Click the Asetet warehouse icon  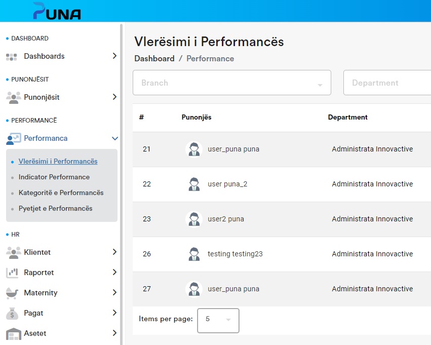(x=13, y=333)
